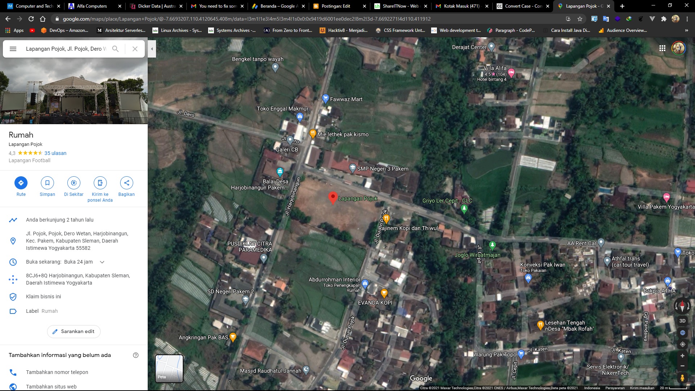Click the Simpan save icon

(47, 183)
